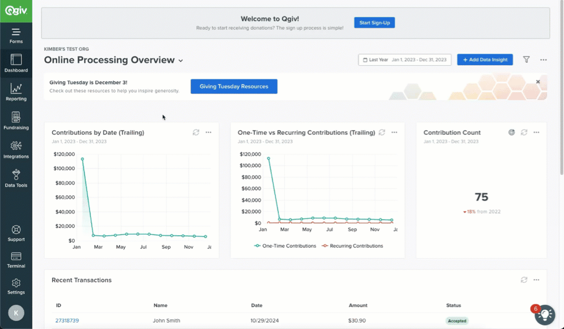Viewport: 564px width, 329px height.
Task: Open the dashboard more options menu
Action: 543,59
